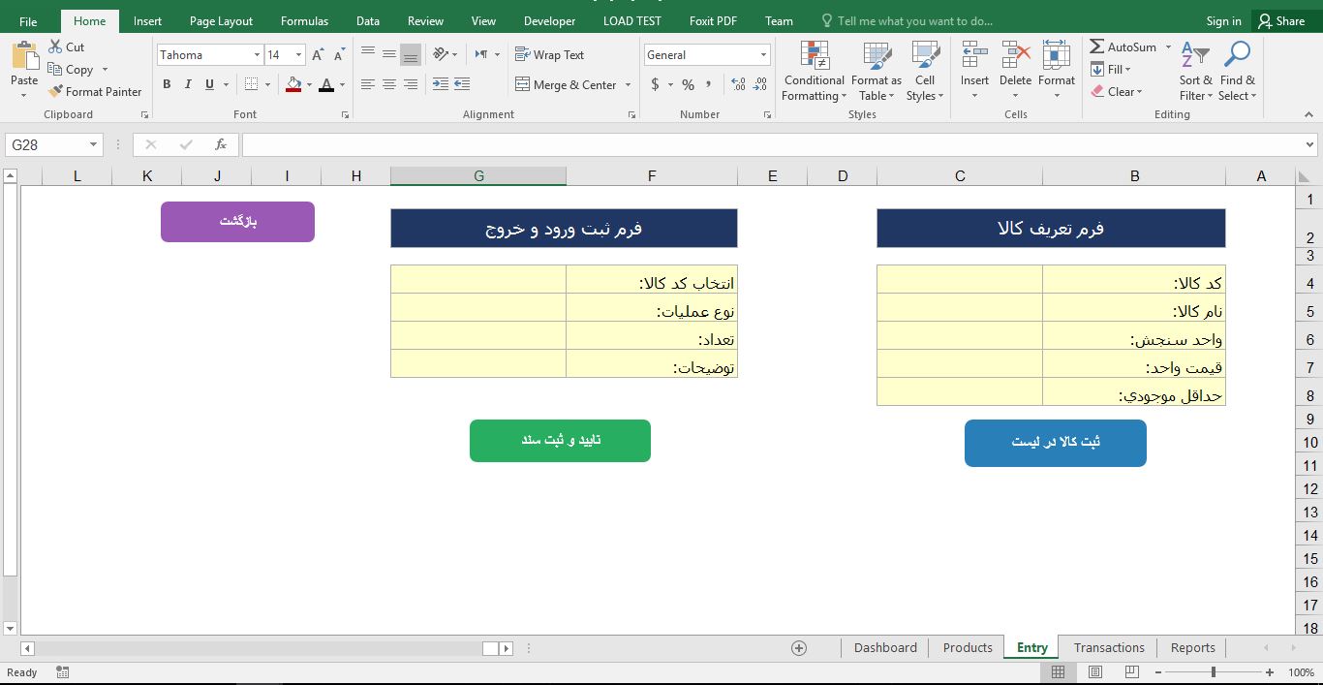Open the Formulas ribbon tab
The image size is (1323, 685).
click(304, 19)
